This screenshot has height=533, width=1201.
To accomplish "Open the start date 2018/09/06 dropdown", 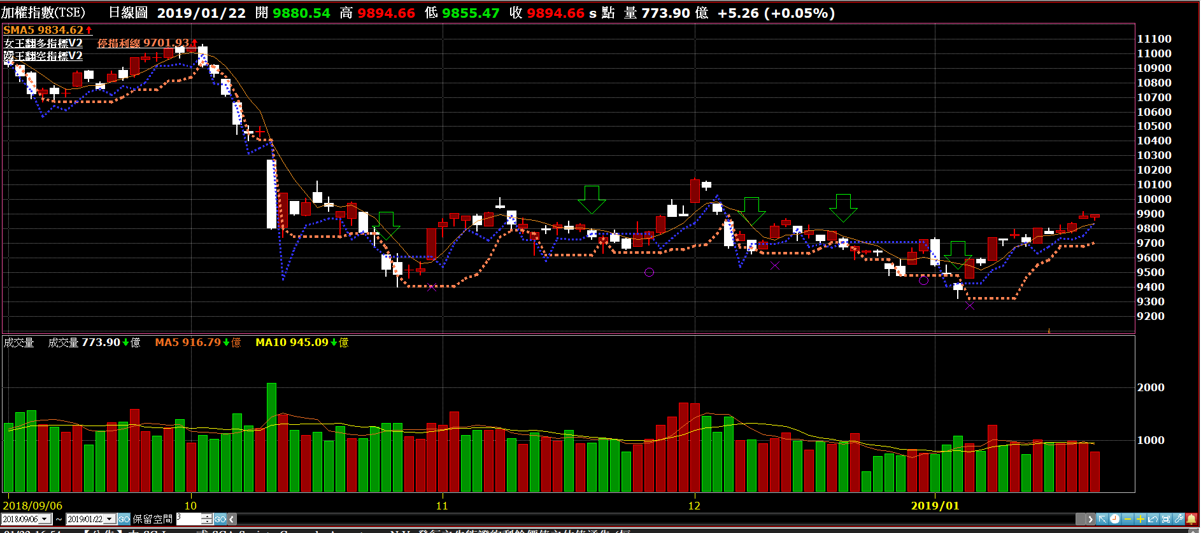I will tap(45, 519).
